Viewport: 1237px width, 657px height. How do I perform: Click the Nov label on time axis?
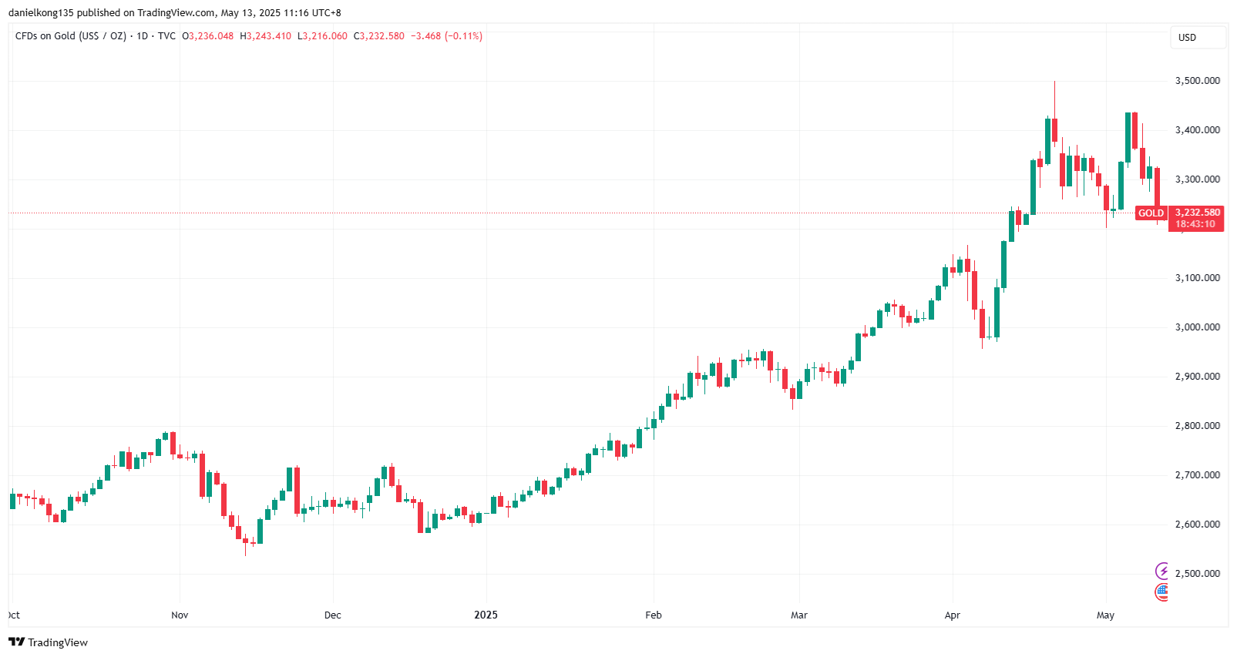click(x=180, y=615)
